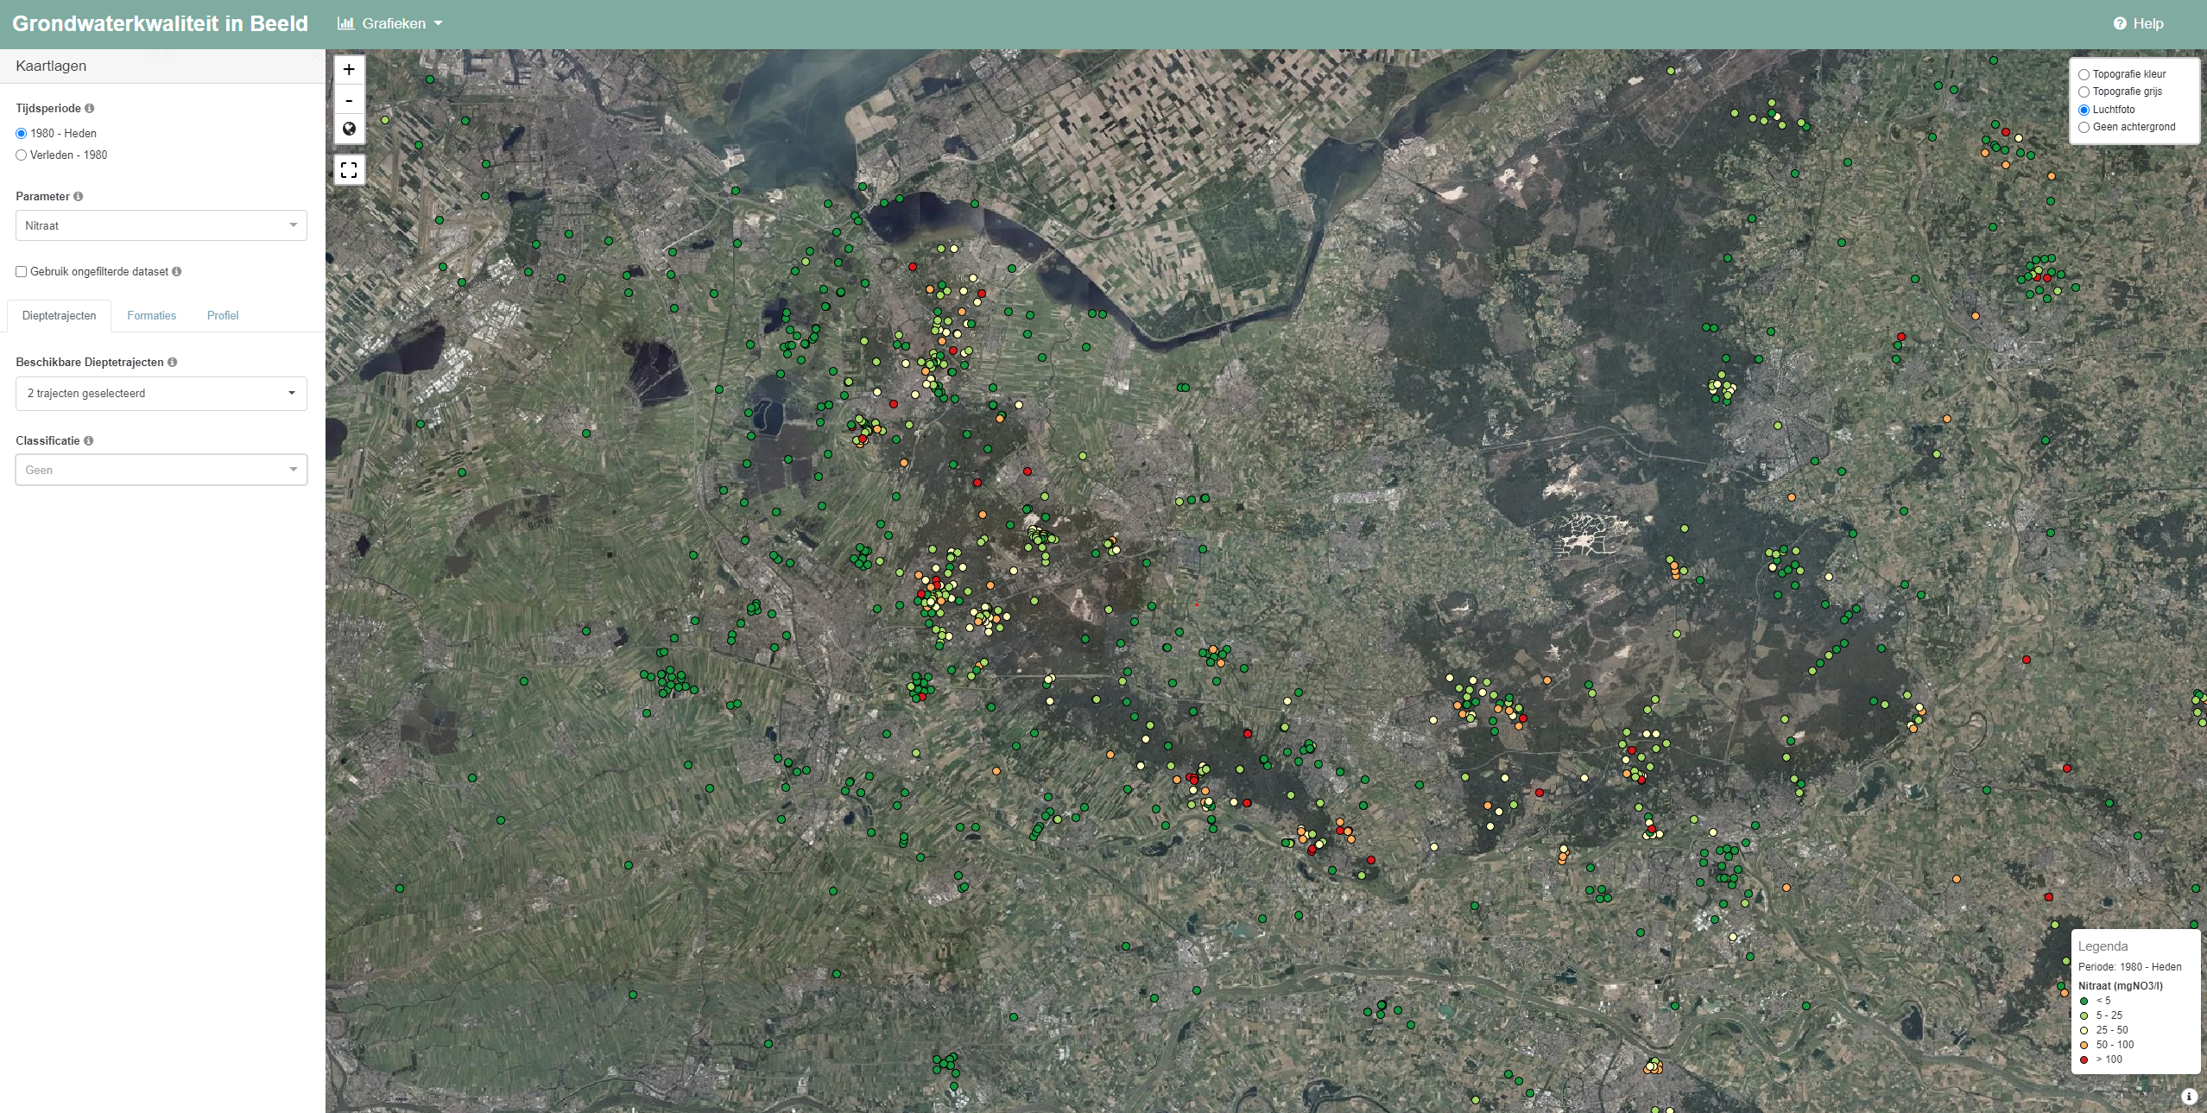Click the globe full-extent icon
The image size is (2207, 1113).
[x=349, y=129]
